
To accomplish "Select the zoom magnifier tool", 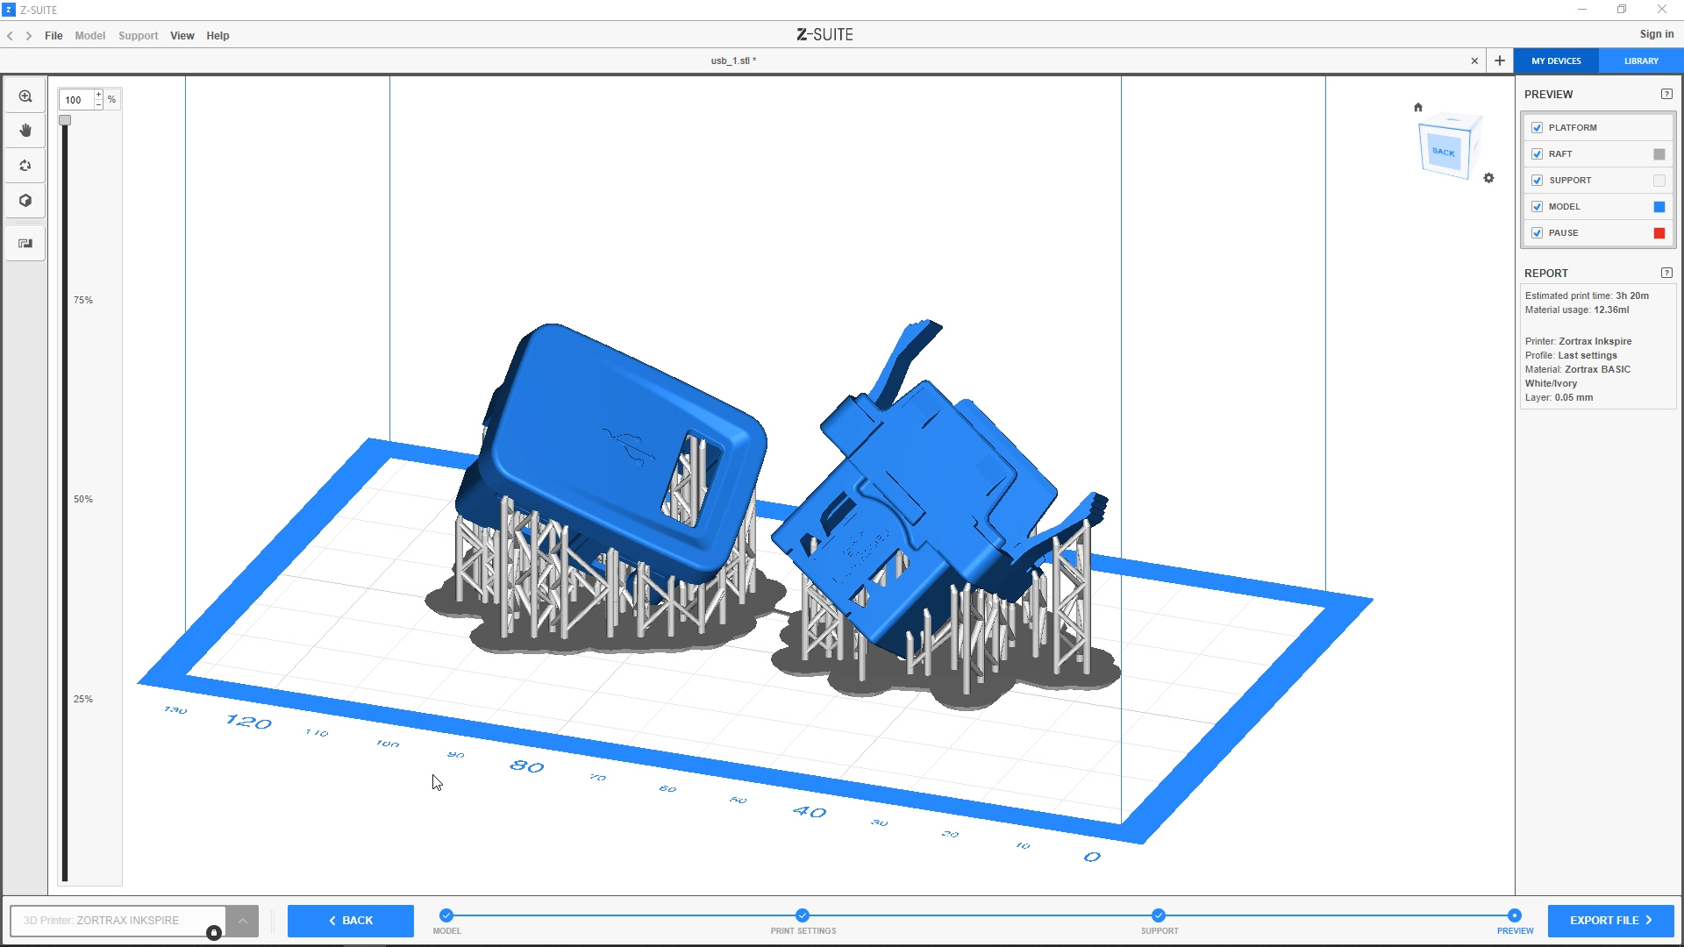I will point(25,96).
